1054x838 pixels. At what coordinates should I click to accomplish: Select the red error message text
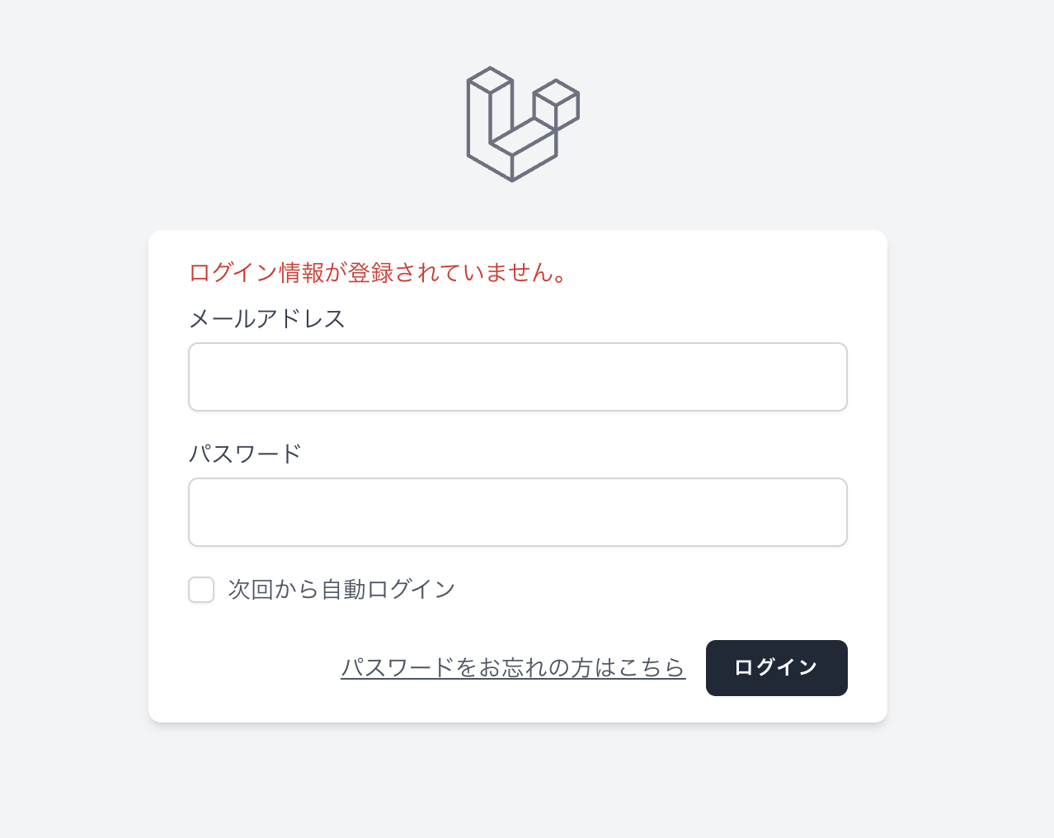click(377, 271)
